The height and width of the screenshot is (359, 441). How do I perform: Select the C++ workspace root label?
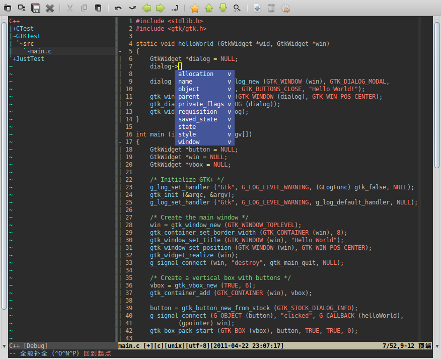point(14,21)
